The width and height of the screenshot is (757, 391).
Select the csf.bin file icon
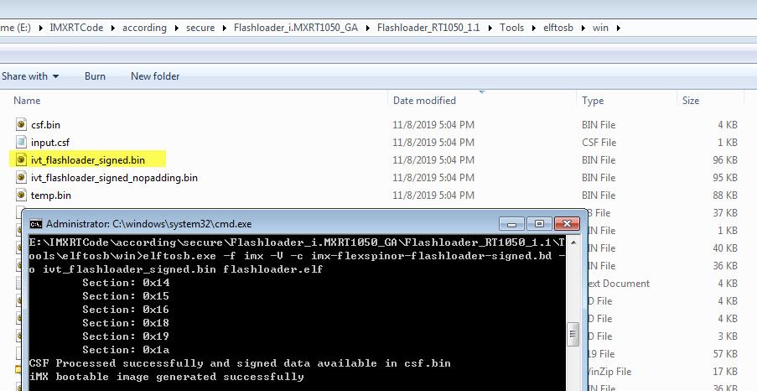21,125
